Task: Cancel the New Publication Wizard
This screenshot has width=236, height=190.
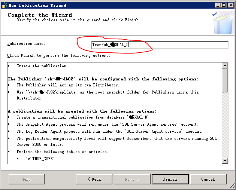Action: click(x=208, y=179)
